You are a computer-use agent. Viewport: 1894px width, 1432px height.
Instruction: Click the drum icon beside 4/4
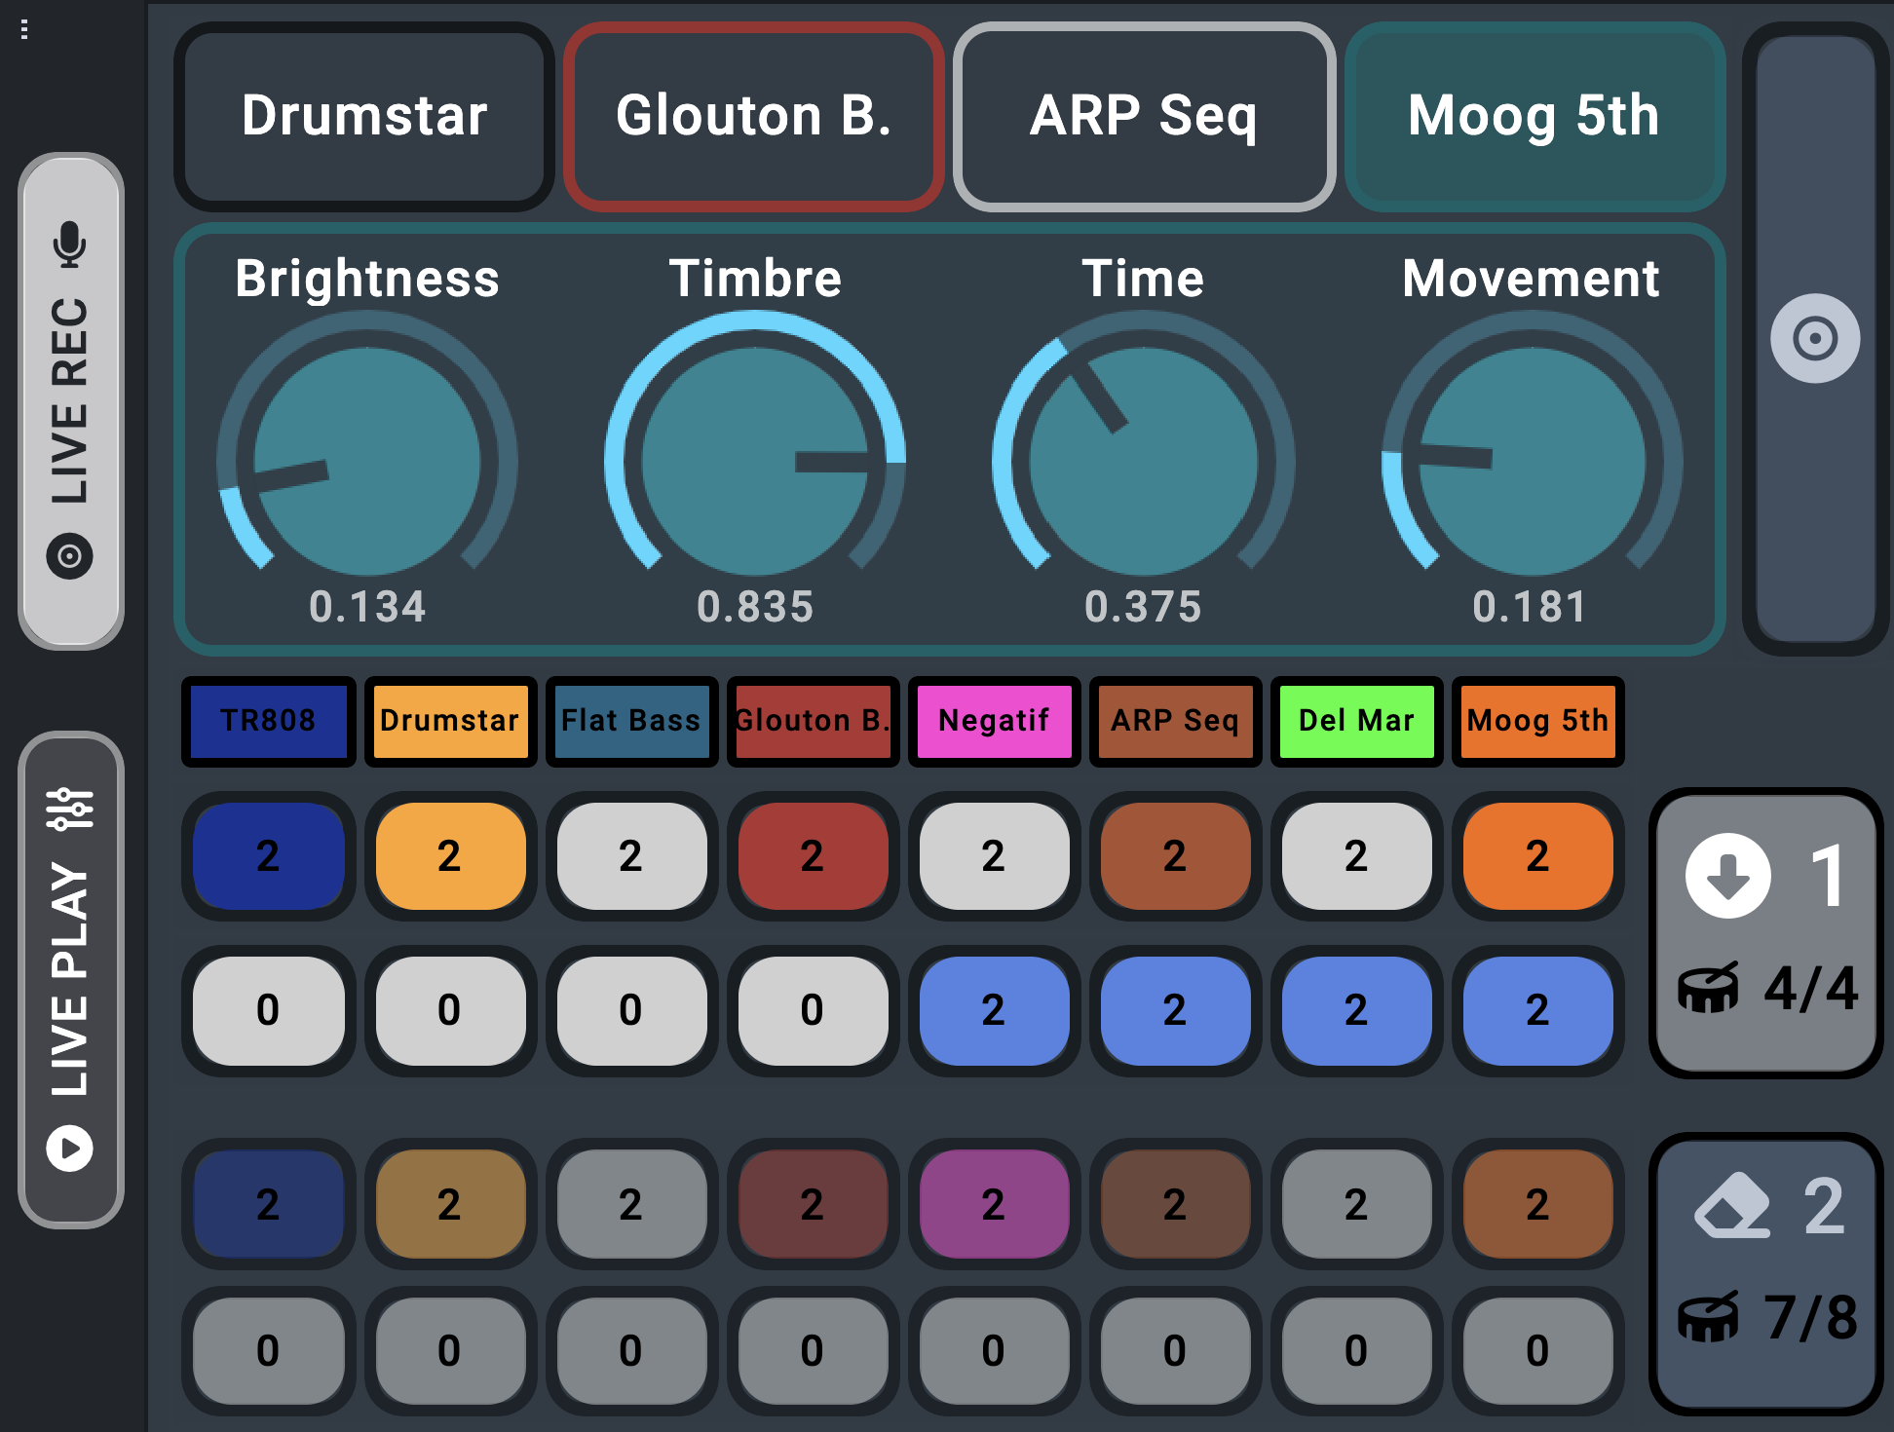click(1708, 989)
